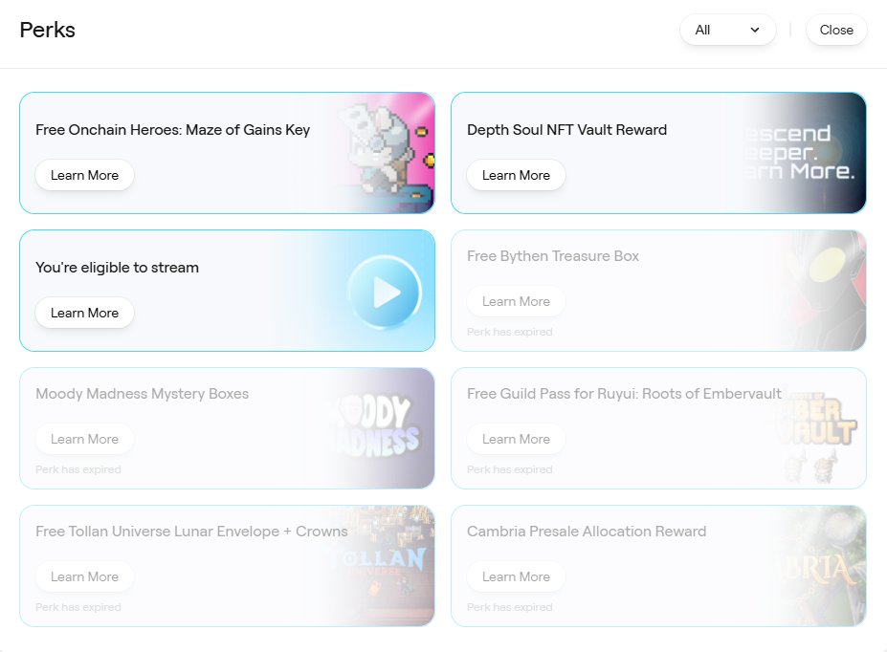Image resolution: width=887 pixels, height=652 pixels.
Task: Click the Cambria logo artwork
Action: 823,566
